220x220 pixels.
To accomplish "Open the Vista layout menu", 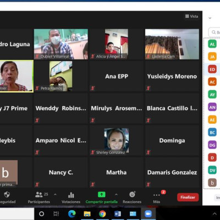I will pyautogui.click(x=192, y=16).
